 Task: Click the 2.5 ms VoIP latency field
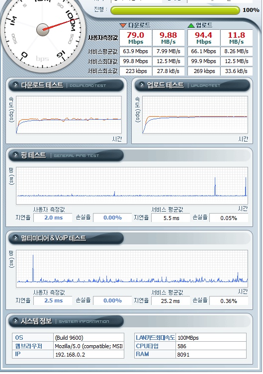[x=53, y=300]
